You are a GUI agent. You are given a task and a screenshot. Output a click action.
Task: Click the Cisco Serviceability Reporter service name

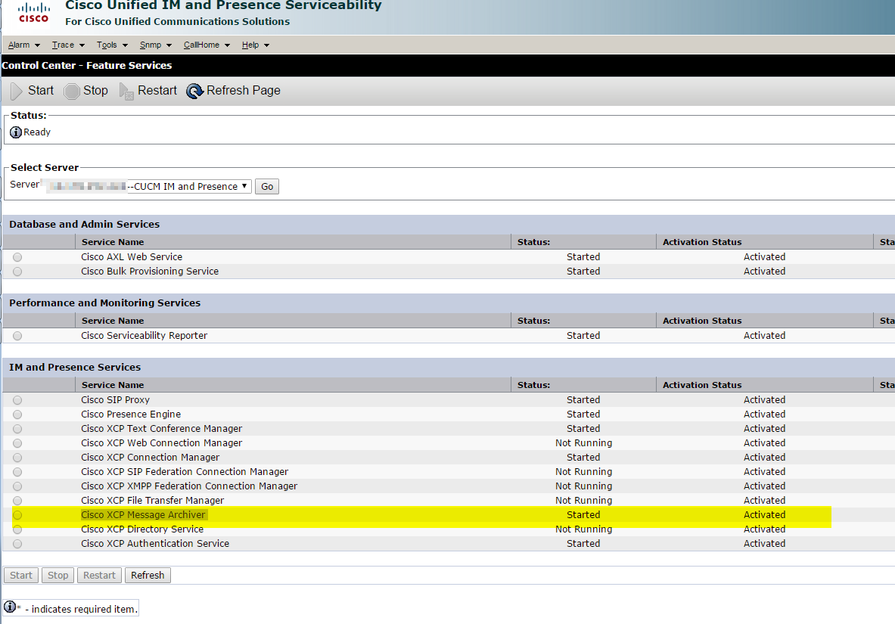[x=144, y=336]
